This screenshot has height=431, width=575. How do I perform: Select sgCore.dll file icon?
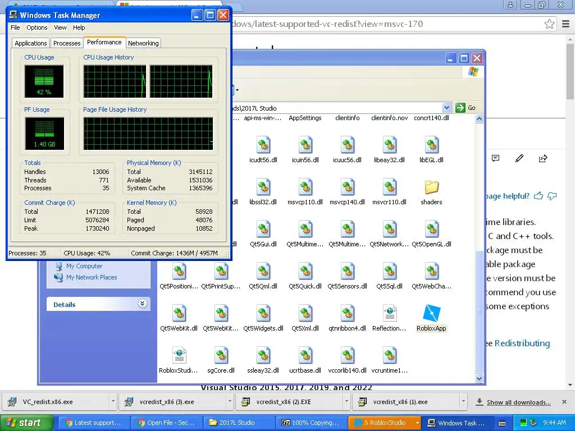point(221,356)
